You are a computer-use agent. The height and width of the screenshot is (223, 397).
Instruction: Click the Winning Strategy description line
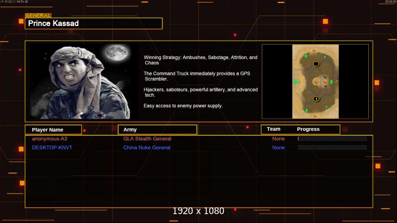click(200, 60)
